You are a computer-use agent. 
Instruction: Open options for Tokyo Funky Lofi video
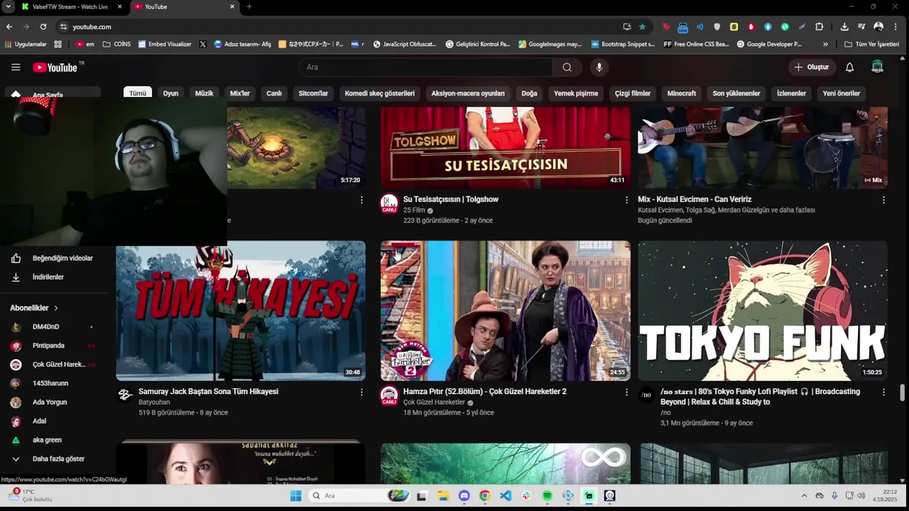883,392
